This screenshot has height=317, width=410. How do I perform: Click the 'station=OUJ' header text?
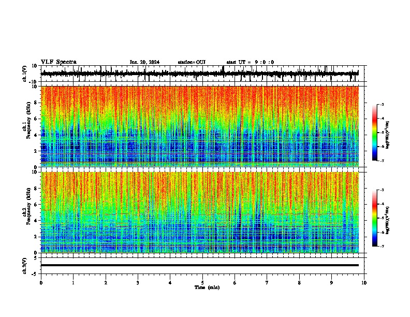coord(192,62)
